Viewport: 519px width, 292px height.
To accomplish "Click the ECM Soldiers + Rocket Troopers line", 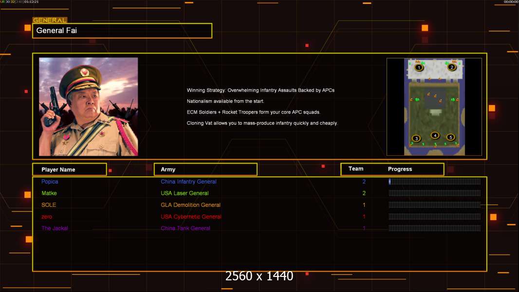I will [254, 112].
